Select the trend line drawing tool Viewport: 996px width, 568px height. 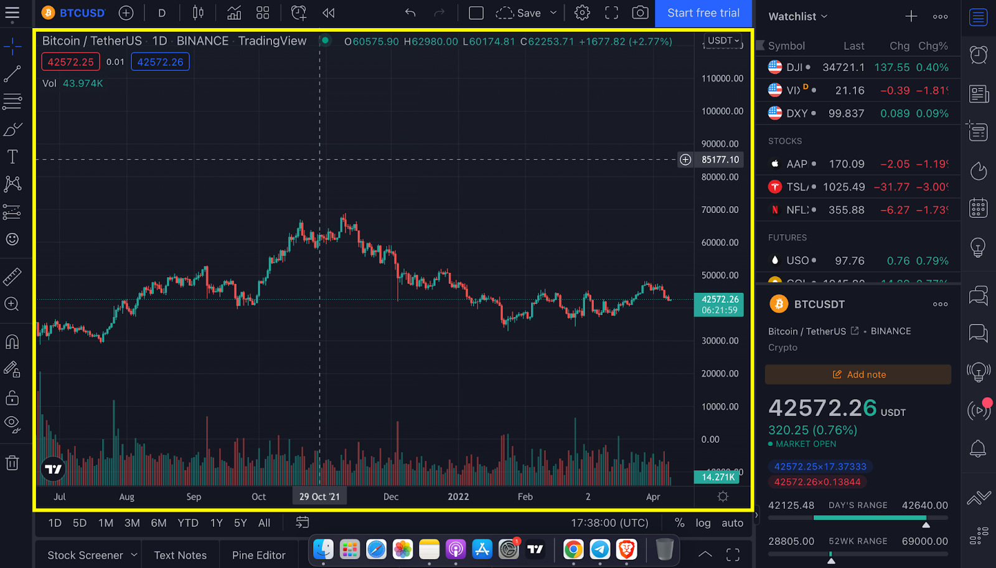[12, 73]
